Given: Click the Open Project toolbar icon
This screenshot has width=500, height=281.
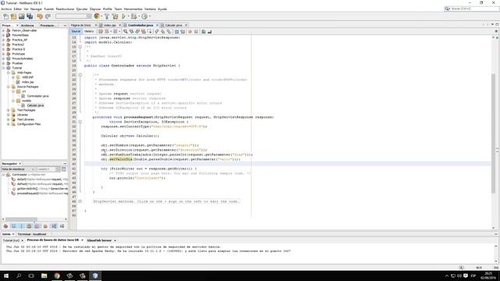Looking at the screenshot, I should click(21, 16).
